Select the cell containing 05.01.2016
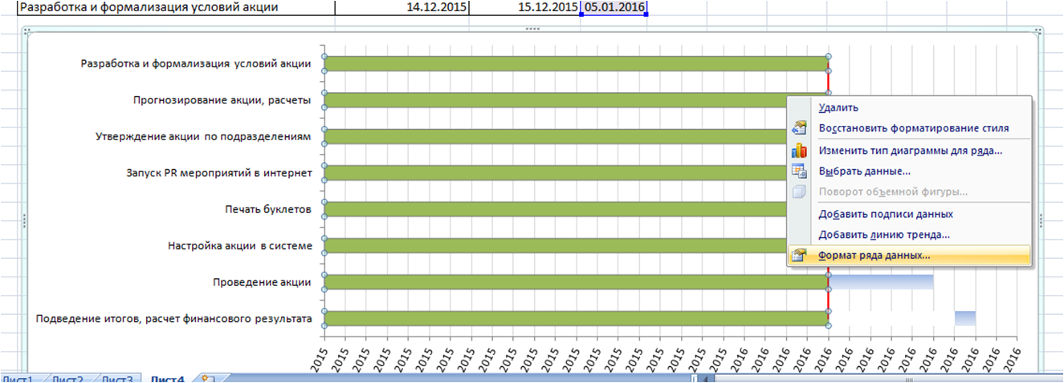The width and height of the screenshot is (1064, 383). coord(614,7)
